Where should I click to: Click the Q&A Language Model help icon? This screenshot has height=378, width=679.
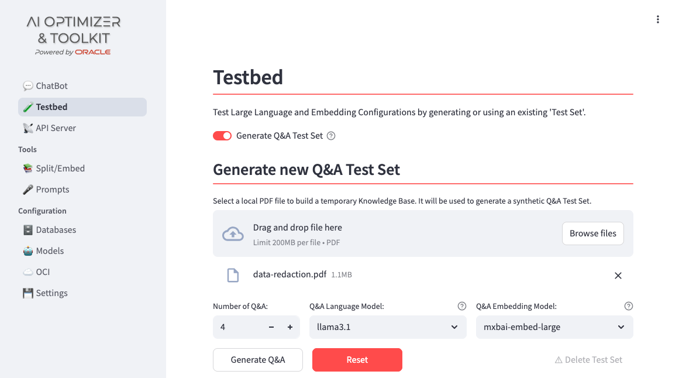pos(461,306)
